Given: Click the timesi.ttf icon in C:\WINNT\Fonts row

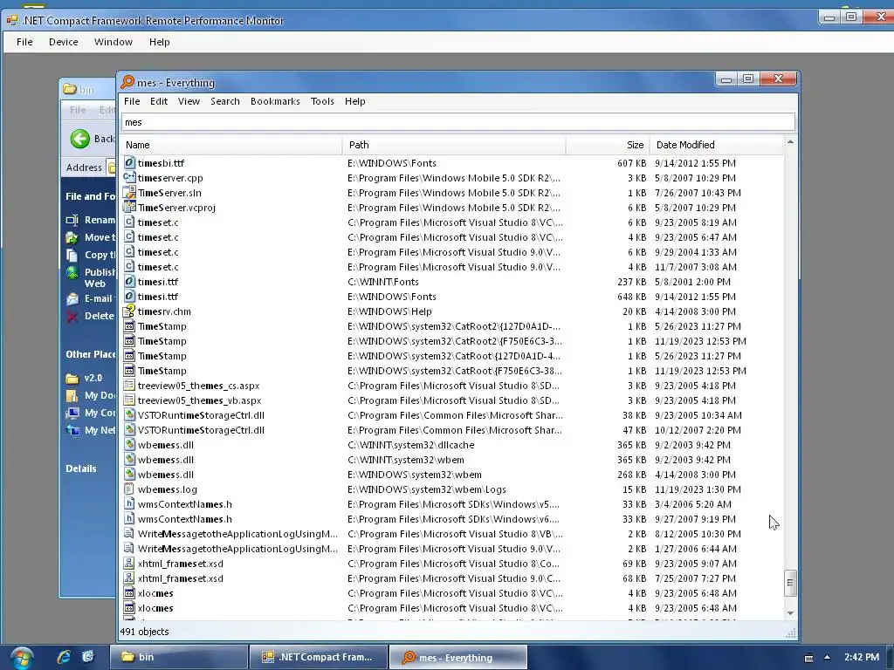Looking at the screenshot, I should point(129,282).
